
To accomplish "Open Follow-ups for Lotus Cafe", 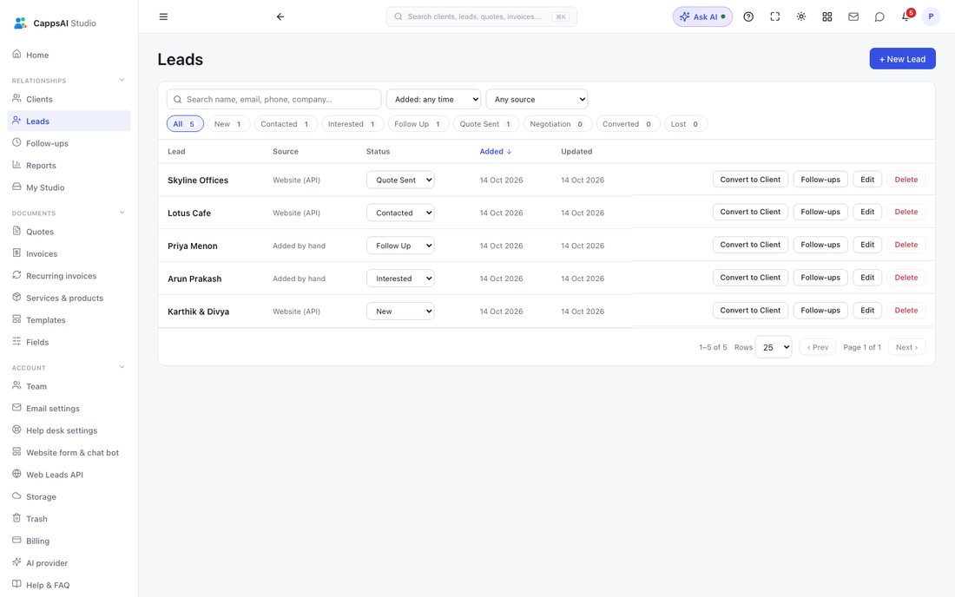I will point(820,212).
